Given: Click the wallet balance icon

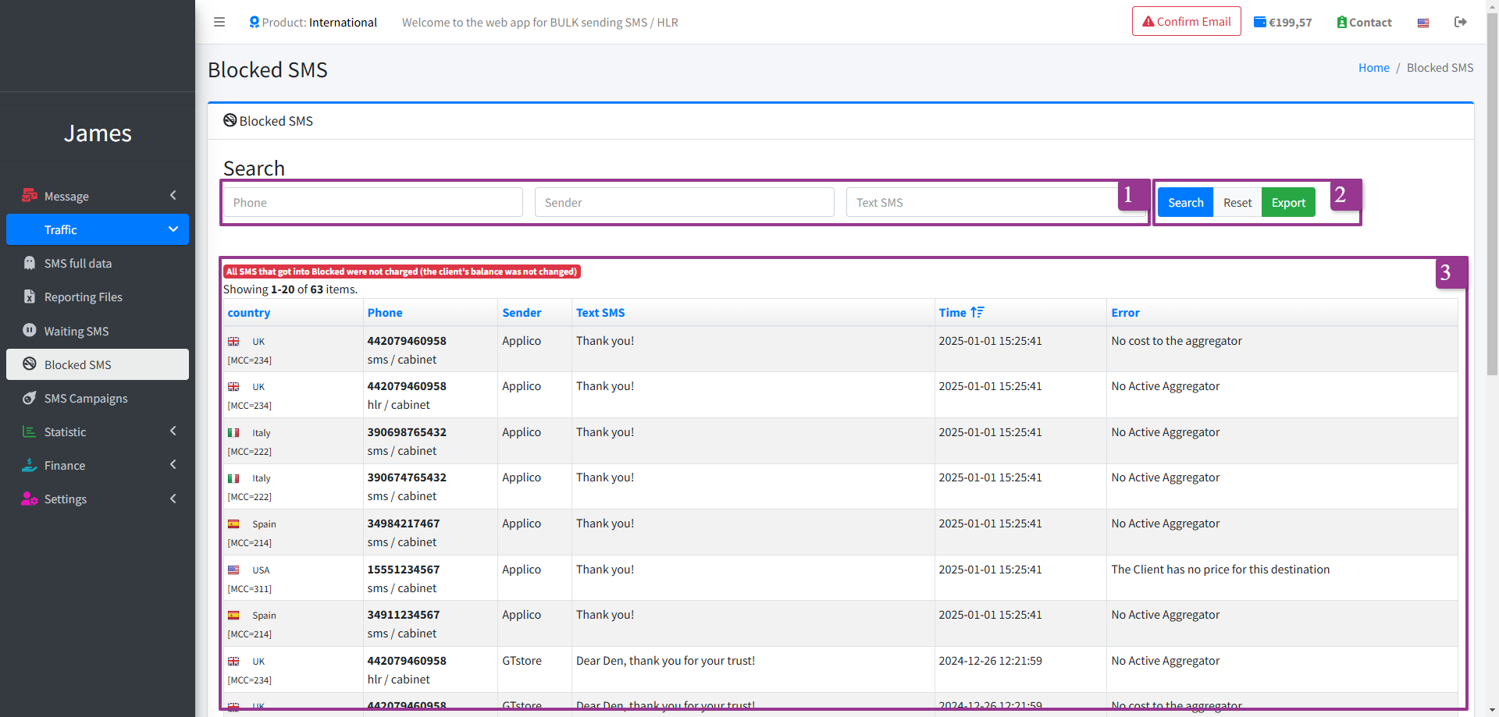Looking at the screenshot, I should click(1259, 22).
